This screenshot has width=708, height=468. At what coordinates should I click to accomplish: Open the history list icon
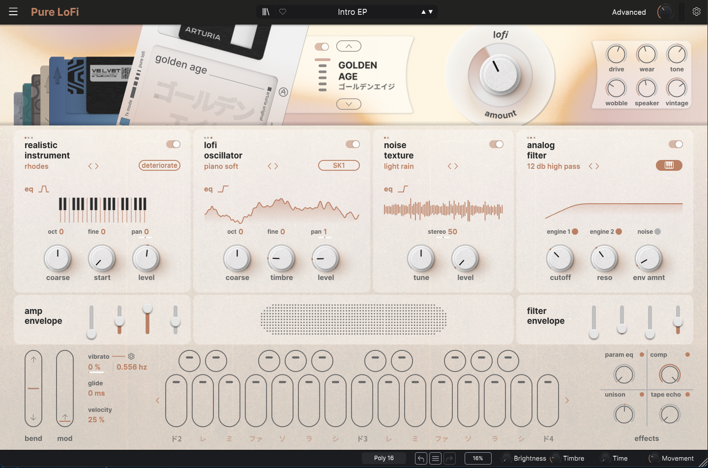pyautogui.click(x=435, y=459)
